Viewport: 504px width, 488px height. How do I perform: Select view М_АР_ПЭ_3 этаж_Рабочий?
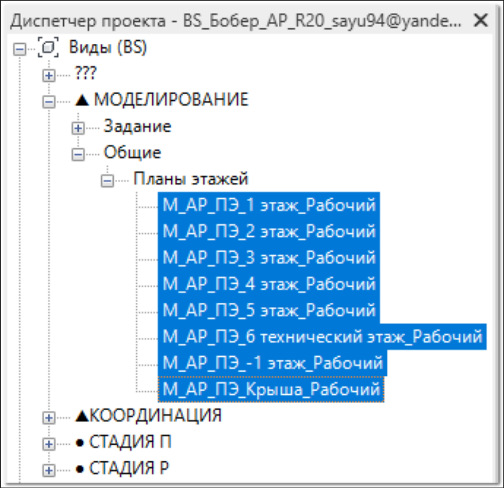[268, 258]
